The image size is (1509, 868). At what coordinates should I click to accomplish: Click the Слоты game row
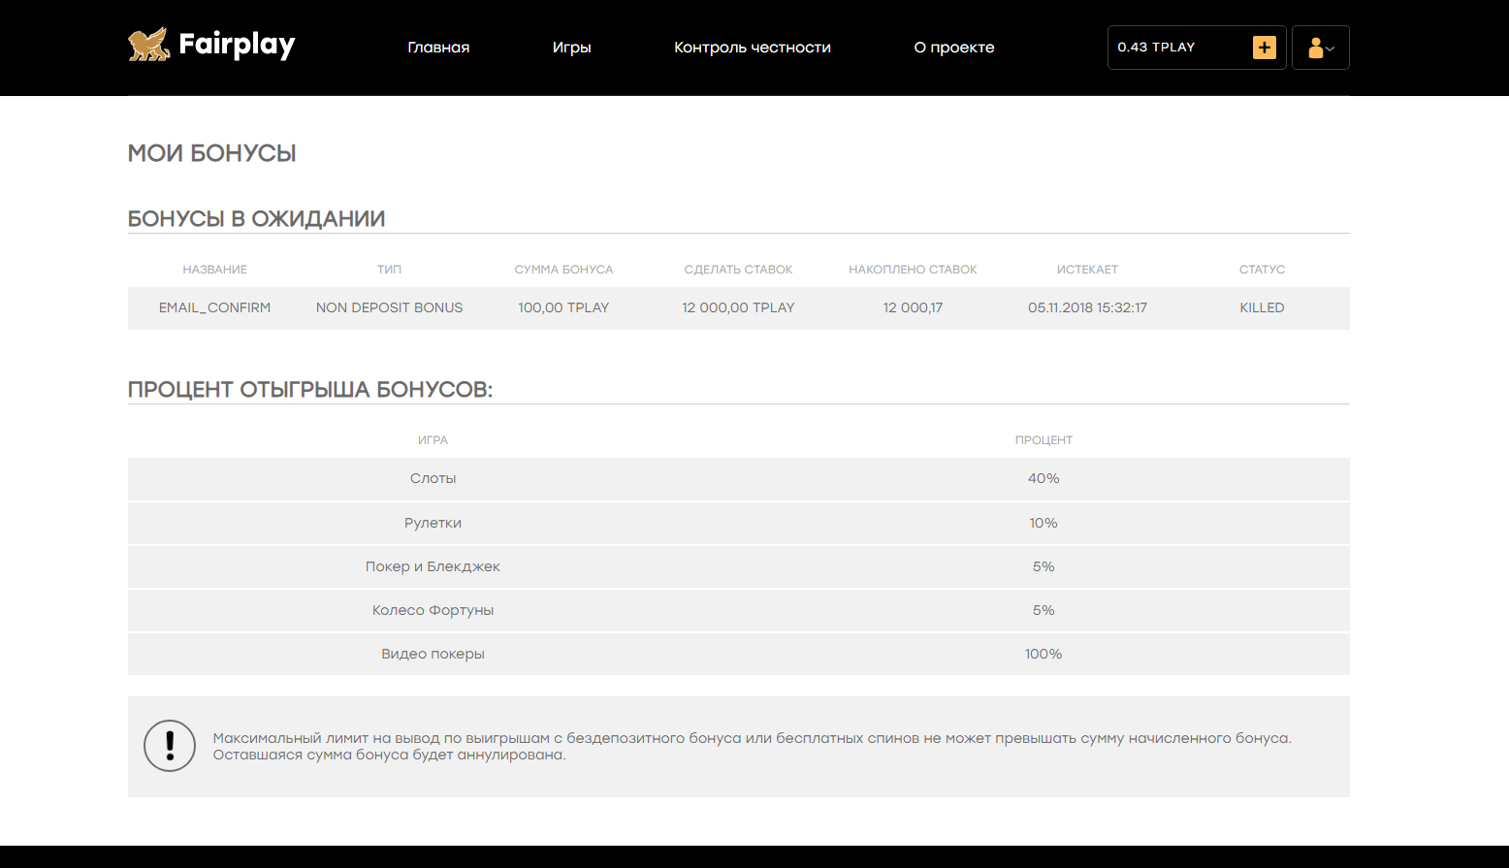coord(433,478)
